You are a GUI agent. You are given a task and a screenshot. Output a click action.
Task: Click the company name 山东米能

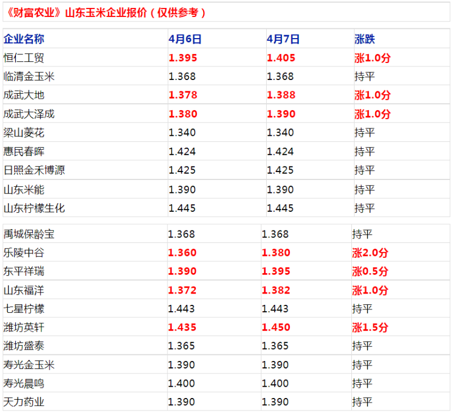(24, 190)
